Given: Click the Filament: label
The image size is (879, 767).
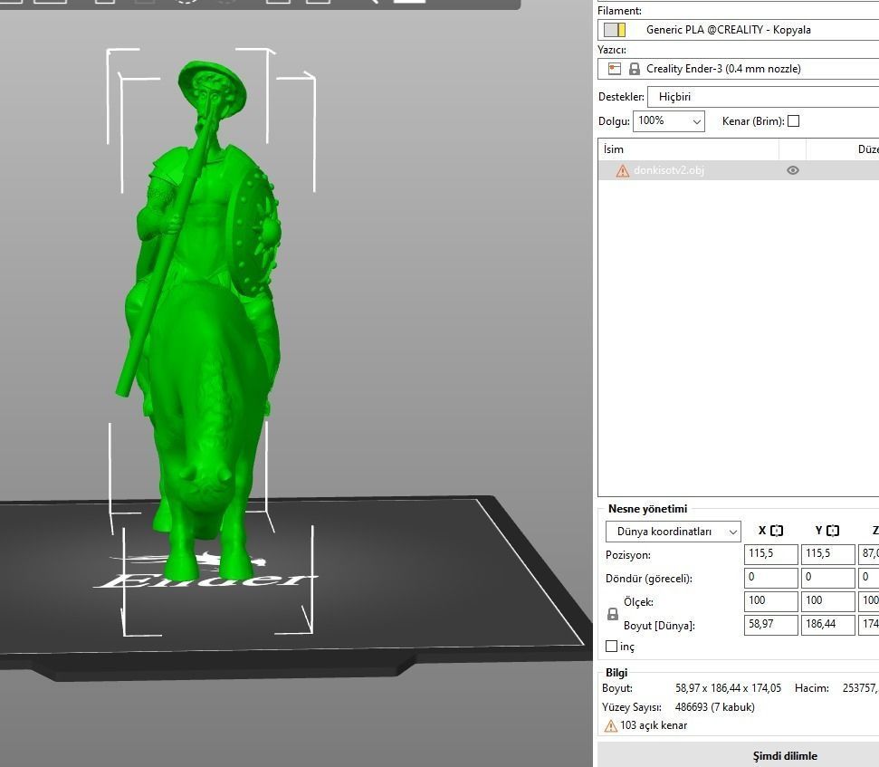Looking at the screenshot, I should tap(619, 11).
